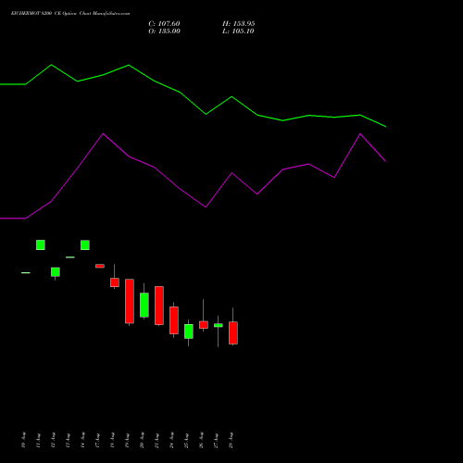Click the green candlestick for 11 Aug
Screen dimensions: 463x463
point(41,244)
